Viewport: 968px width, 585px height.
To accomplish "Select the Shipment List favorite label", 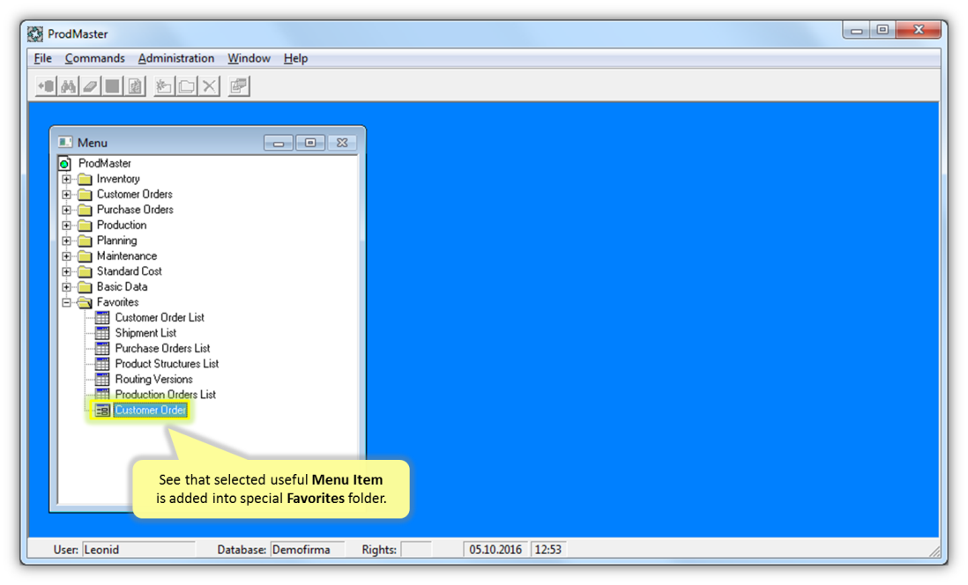I will pos(145,333).
